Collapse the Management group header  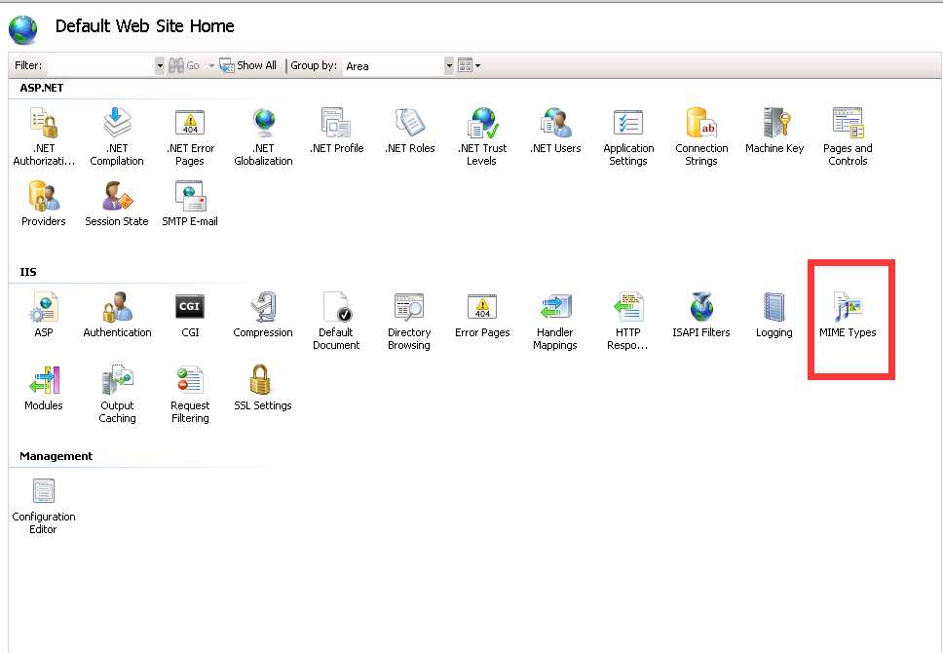pos(56,456)
